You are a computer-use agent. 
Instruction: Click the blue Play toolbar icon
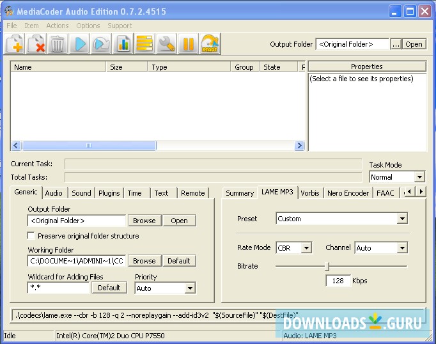80,43
